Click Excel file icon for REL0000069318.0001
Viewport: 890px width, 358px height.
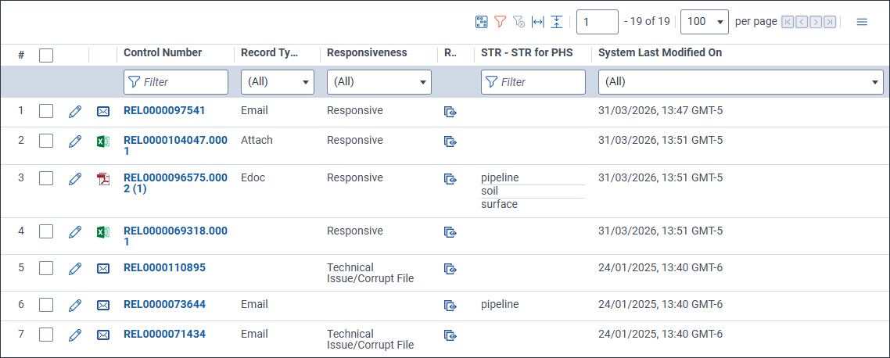click(x=102, y=231)
